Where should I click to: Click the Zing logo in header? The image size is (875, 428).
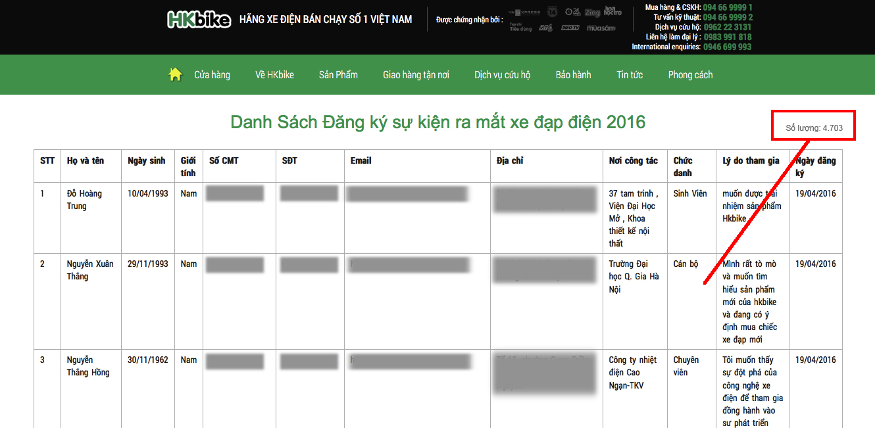pos(592,12)
